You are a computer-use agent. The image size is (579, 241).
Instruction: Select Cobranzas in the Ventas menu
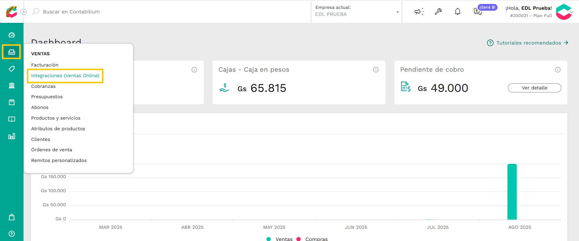tap(43, 86)
